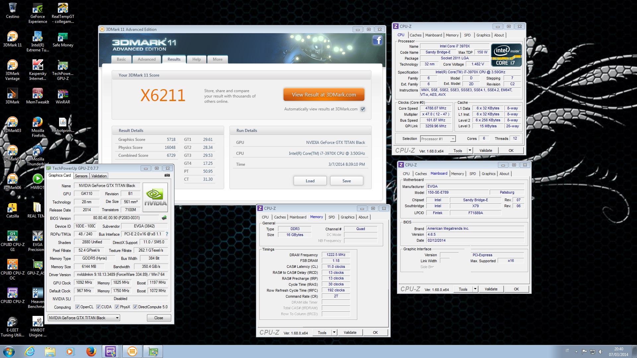The width and height of the screenshot is (637, 358).
Task: Open GeForce Experience desktop icon
Action: [38, 13]
